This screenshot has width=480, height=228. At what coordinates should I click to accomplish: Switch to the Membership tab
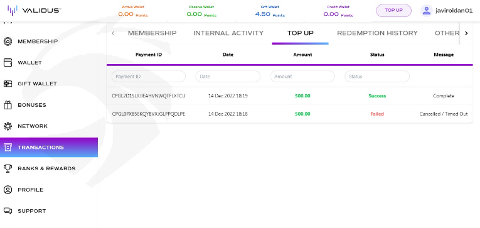click(x=152, y=33)
